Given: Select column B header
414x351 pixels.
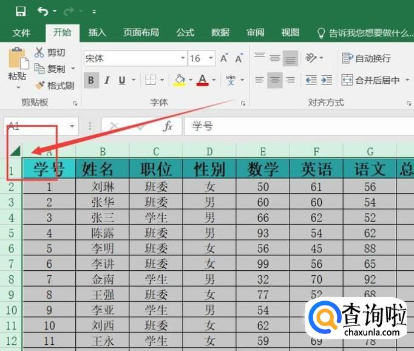Looking at the screenshot, I should pyautogui.click(x=103, y=152).
